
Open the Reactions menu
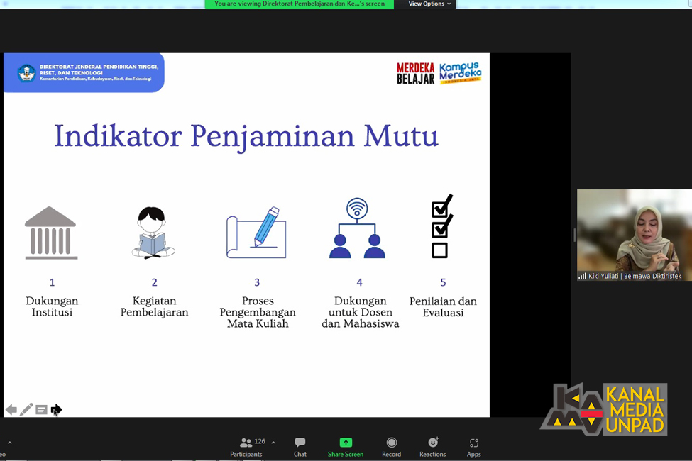pyautogui.click(x=432, y=447)
